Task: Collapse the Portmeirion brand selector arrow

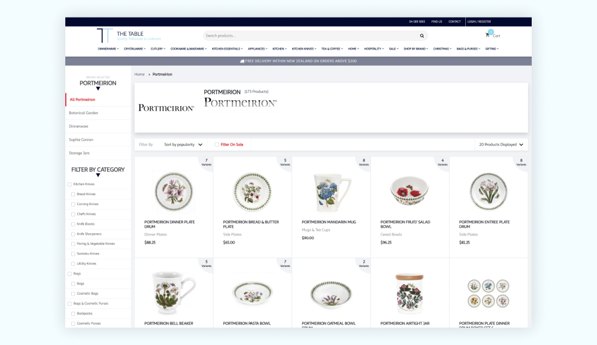Action: tap(98, 89)
